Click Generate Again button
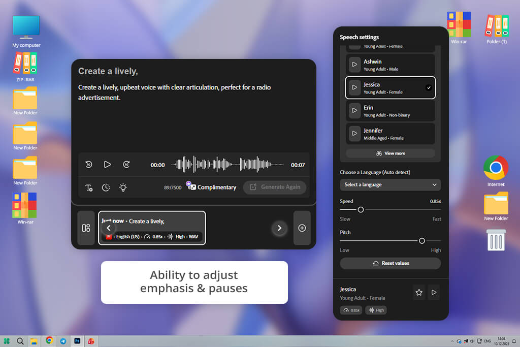This screenshot has height=347, width=520. click(275, 187)
